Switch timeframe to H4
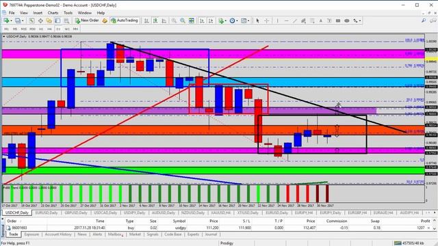Viewport: 438px width, 246px height. coord(49,29)
